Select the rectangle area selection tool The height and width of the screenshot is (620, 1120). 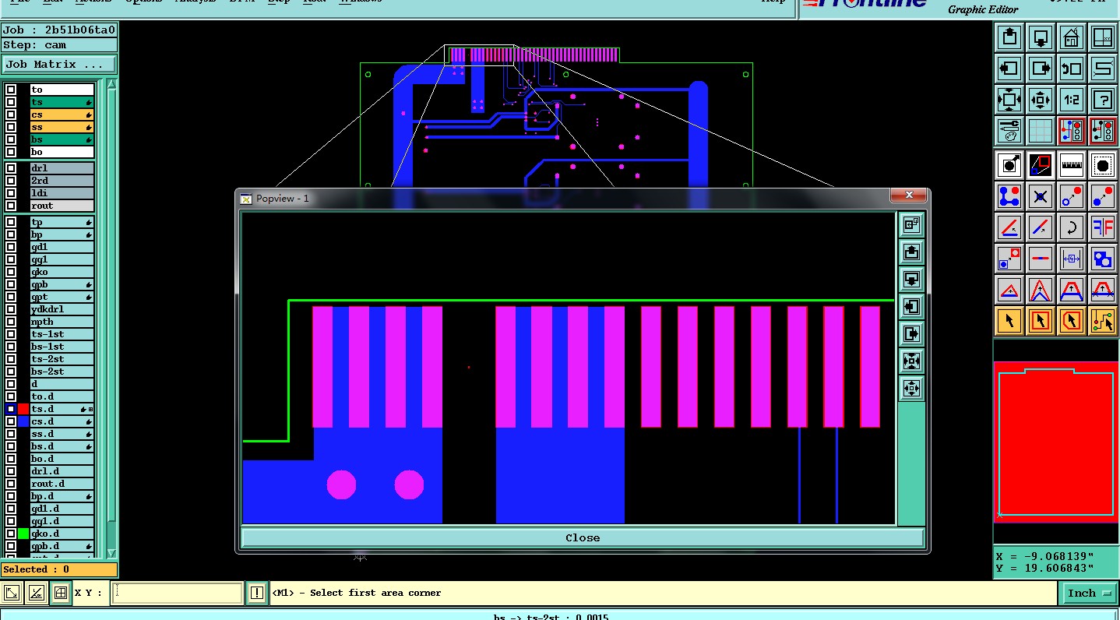click(x=1041, y=320)
